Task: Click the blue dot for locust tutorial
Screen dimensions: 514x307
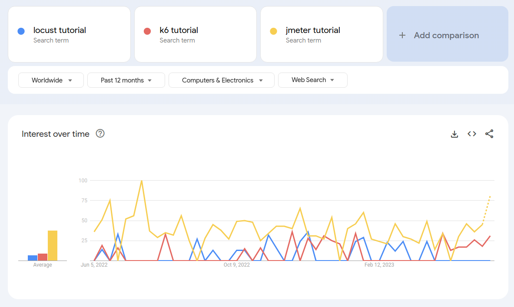Action: coord(21,31)
